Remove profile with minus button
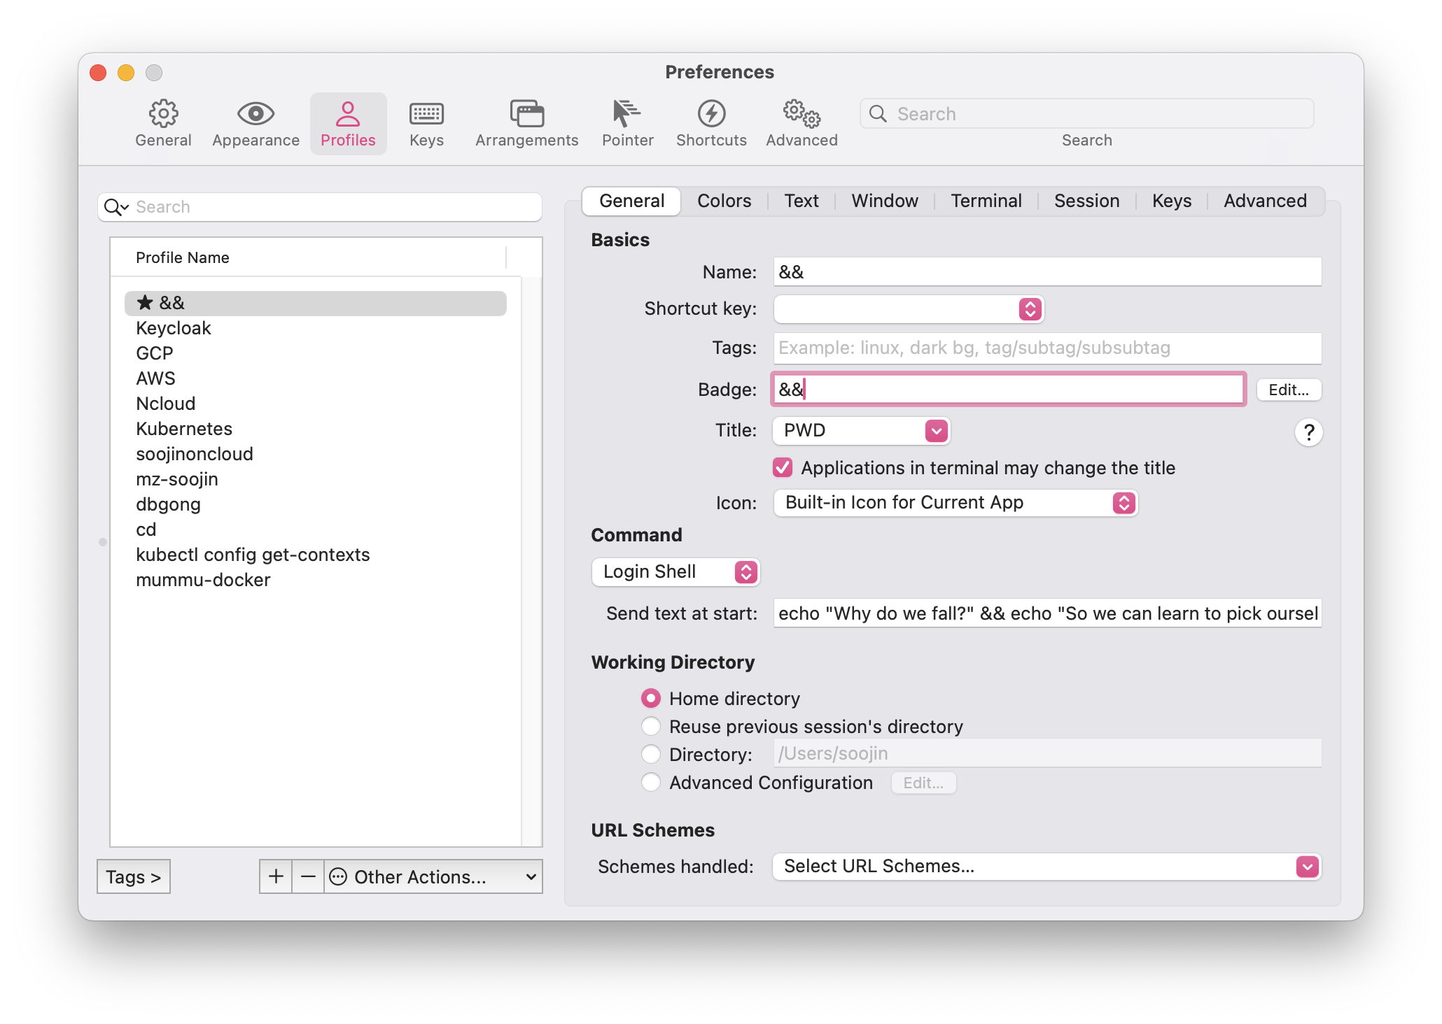The image size is (1442, 1024). (308, 876)
